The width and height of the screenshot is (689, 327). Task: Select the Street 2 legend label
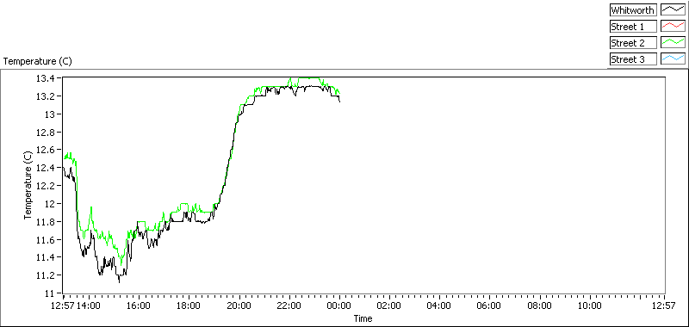[633, 42]
